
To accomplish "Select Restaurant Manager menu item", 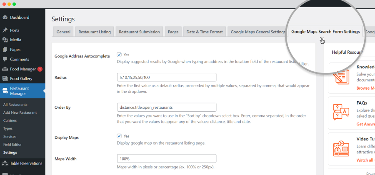I will pyautogui.click(x=22, y=91).
